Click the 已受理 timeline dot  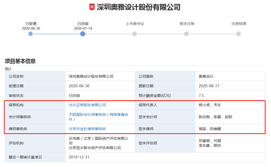pyautogui.click(x=31, y=34)
